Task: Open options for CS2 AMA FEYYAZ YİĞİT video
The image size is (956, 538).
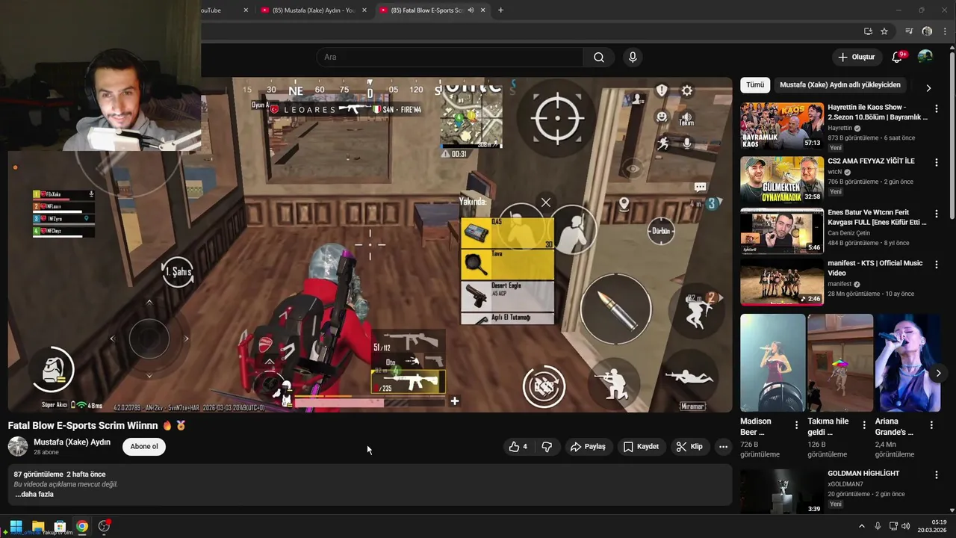Action: coord(937,162)
